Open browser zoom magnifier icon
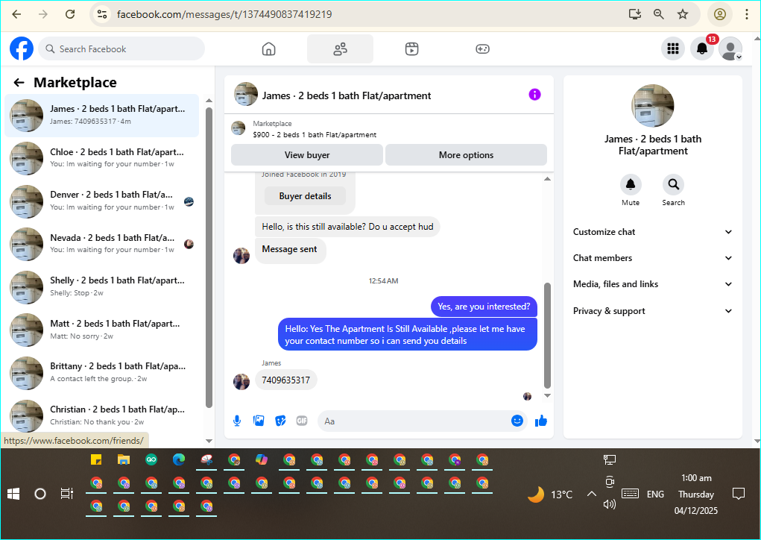The height and width of the screenshot is (540, 761). [659, 14]
